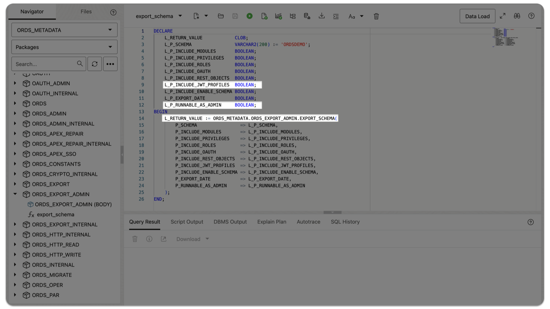This screenshot has height=309, width=550.
Task: Select the Autotrace database icon
Action: click(x=307, y=16)
